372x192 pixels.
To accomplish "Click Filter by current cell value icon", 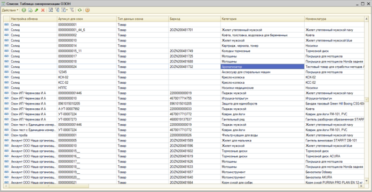I will click(57, 10).
